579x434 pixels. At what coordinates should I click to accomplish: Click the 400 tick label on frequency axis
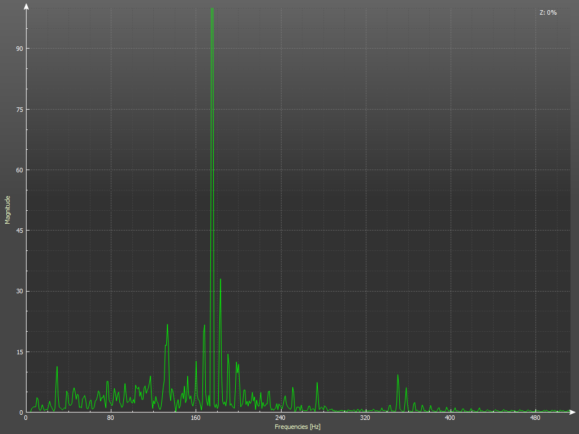coord(450,418)
